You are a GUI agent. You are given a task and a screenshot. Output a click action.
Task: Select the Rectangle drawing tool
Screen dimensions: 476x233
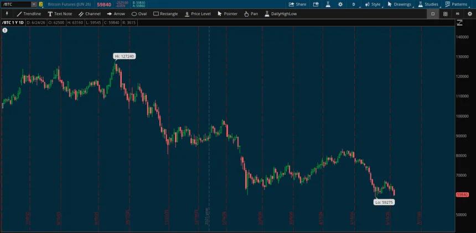coord(165,14)
